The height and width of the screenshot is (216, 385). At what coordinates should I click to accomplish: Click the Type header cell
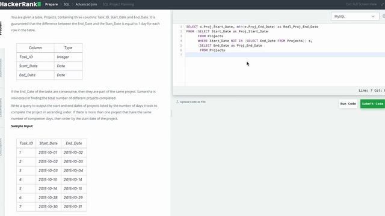tap(68, 48)
